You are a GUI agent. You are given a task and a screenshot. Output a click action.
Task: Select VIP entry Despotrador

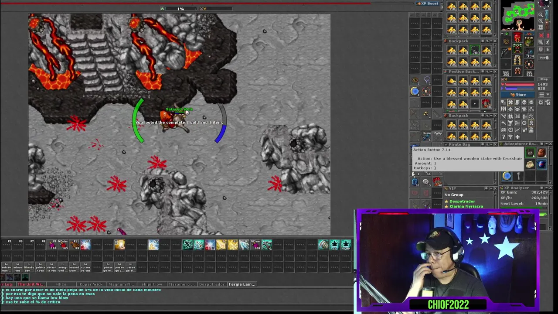[x=463, y=201]
